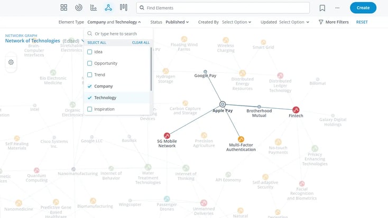The width and height of the screenshot is (388, 218).
Task: Open the Updated Select Option dropdown
Action: point(294,22)
